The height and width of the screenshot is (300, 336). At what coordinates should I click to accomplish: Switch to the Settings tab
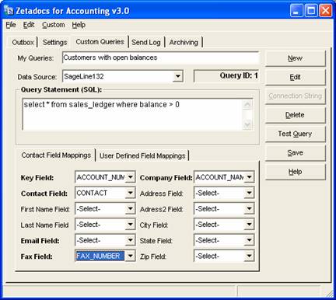coord(54,42)
